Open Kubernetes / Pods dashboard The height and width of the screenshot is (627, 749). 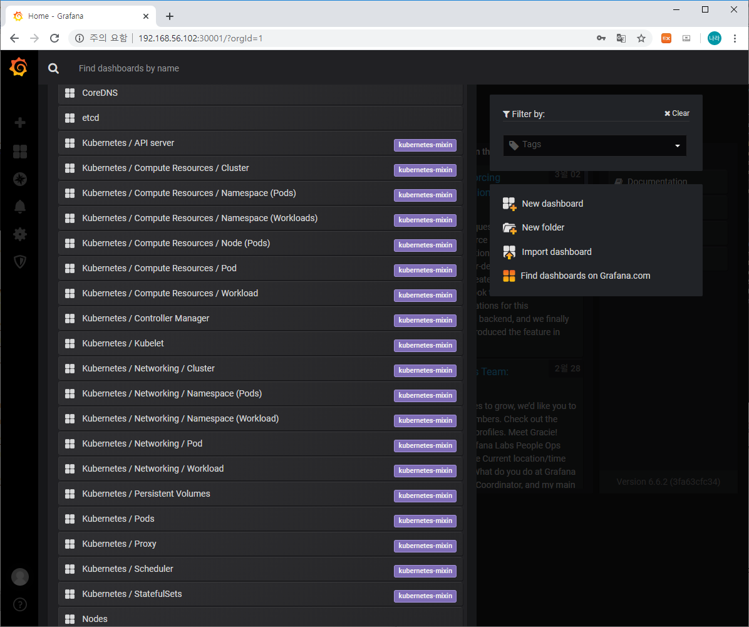pyautogui.click(x=261, y=519)
